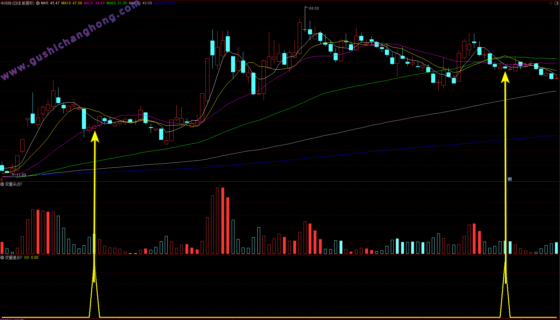Expand the 变量买点F indicator dropdown arrow

[2, 184]
